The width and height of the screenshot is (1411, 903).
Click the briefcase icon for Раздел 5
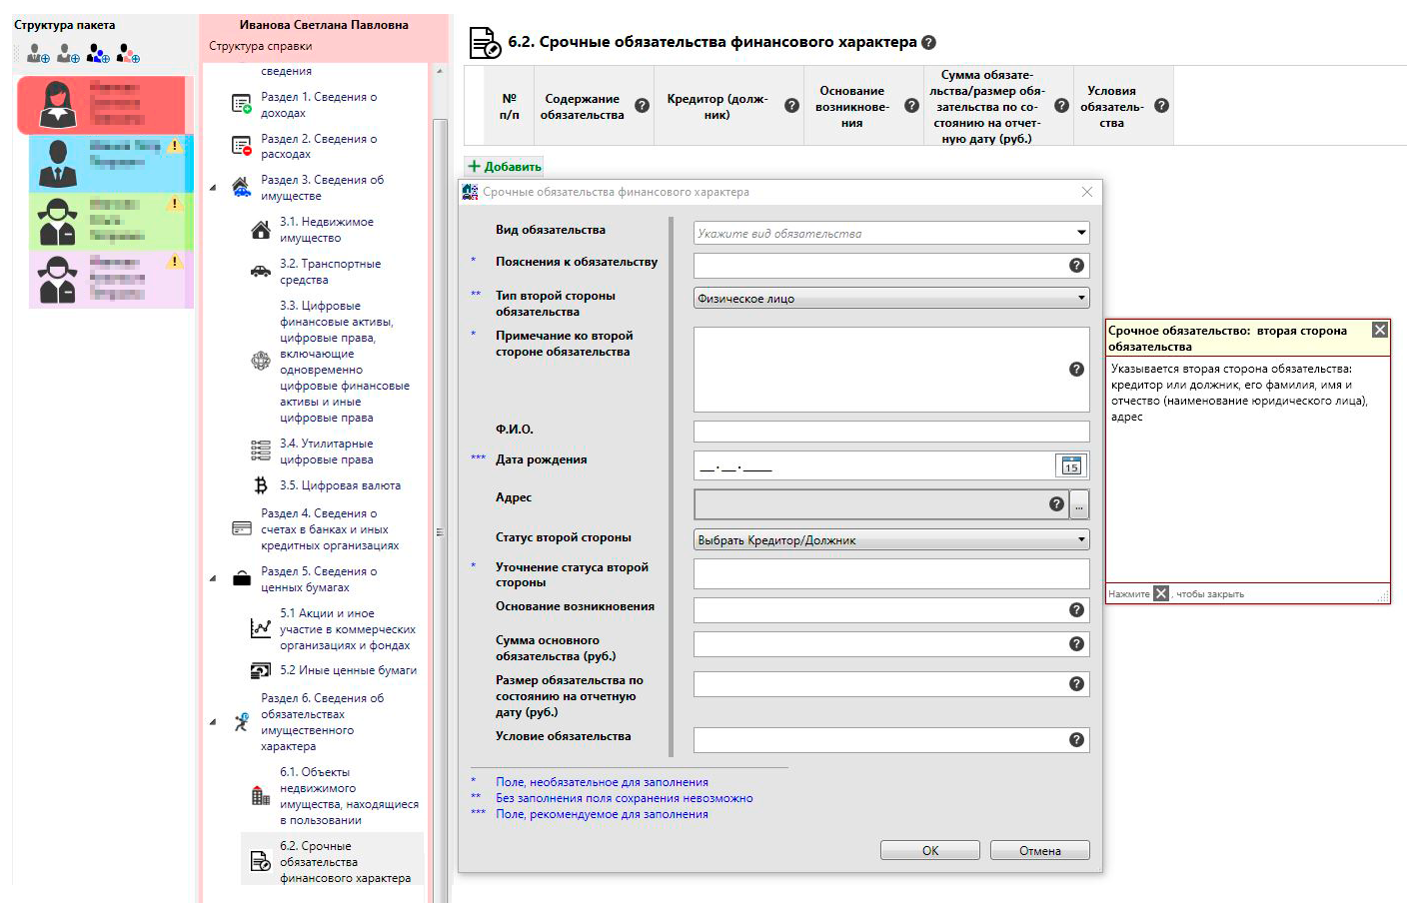pos(242,578)
